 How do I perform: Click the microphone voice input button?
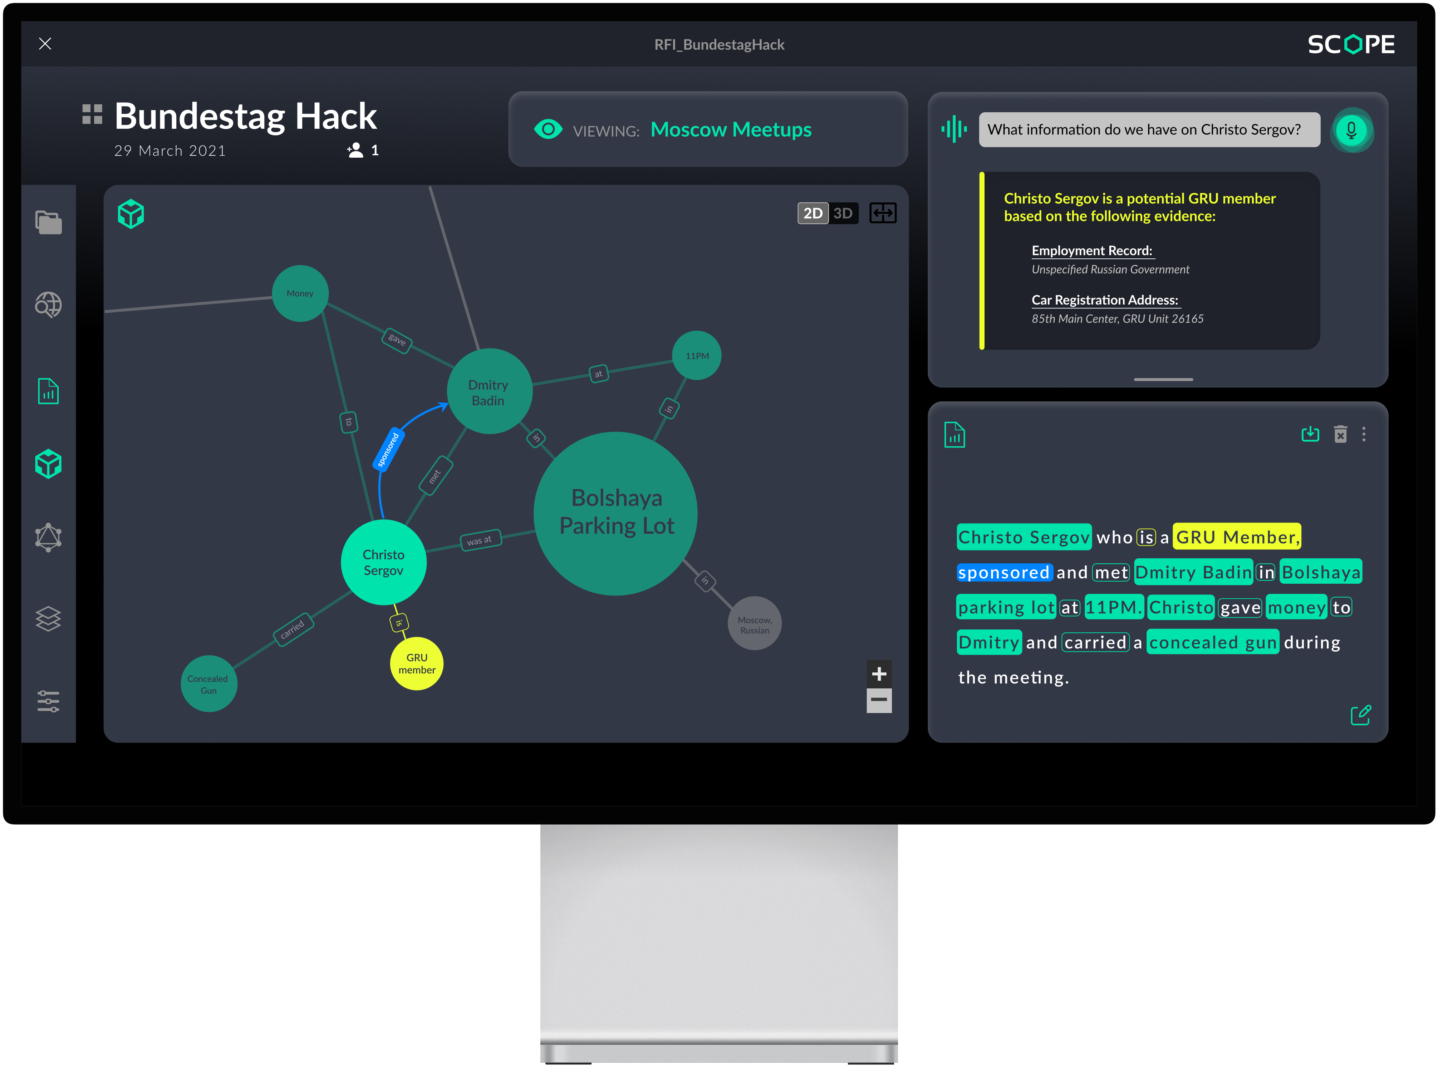(x=1351, y=130)
